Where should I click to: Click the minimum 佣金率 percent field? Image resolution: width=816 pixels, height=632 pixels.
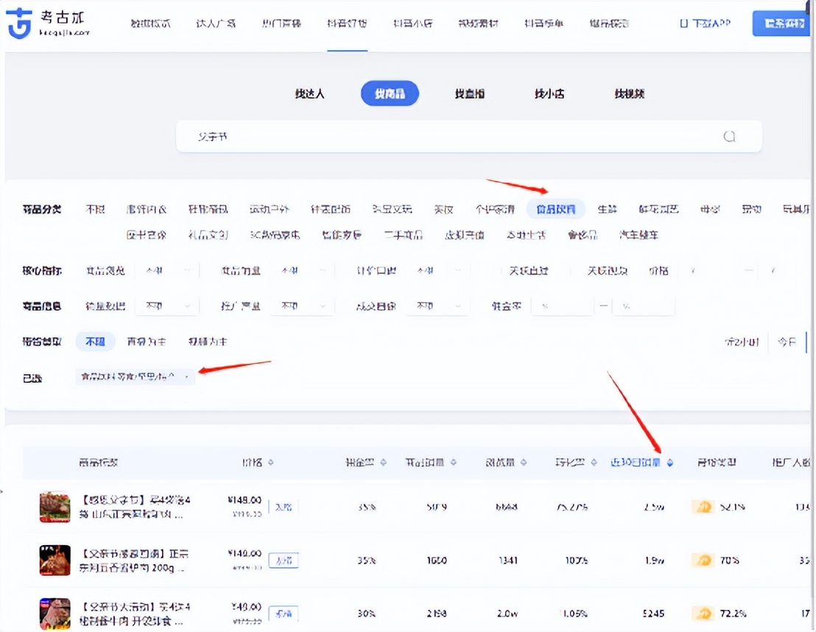pos(563,306)
